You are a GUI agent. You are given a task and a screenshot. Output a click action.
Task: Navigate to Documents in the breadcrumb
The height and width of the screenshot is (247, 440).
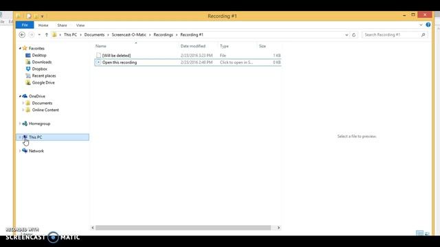94,35
